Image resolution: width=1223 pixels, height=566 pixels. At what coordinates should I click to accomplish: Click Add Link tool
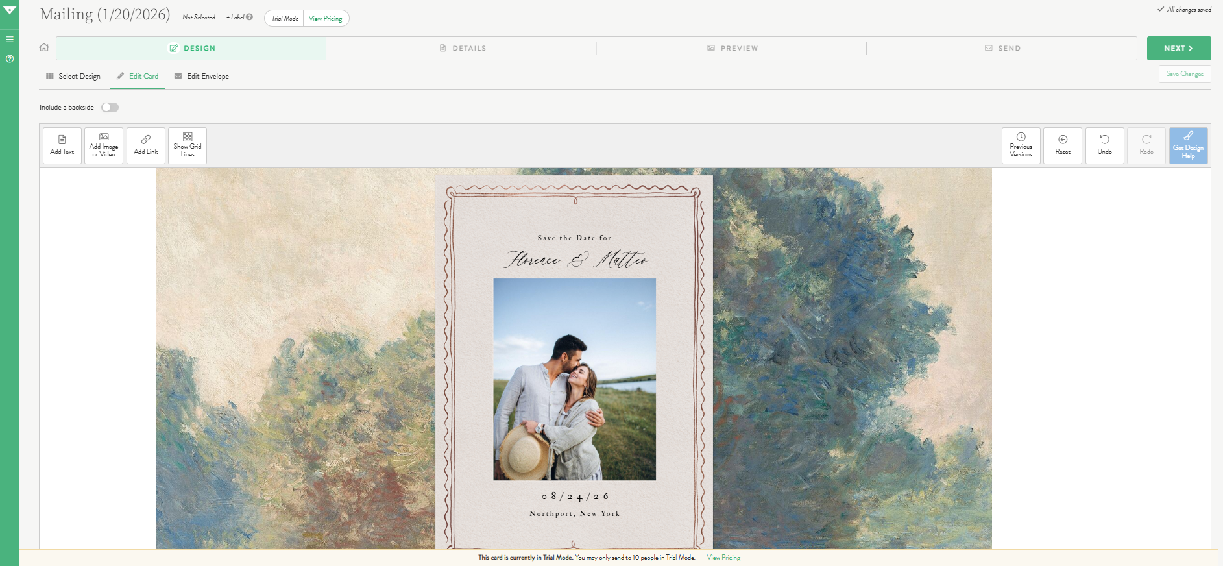(146, 145)
